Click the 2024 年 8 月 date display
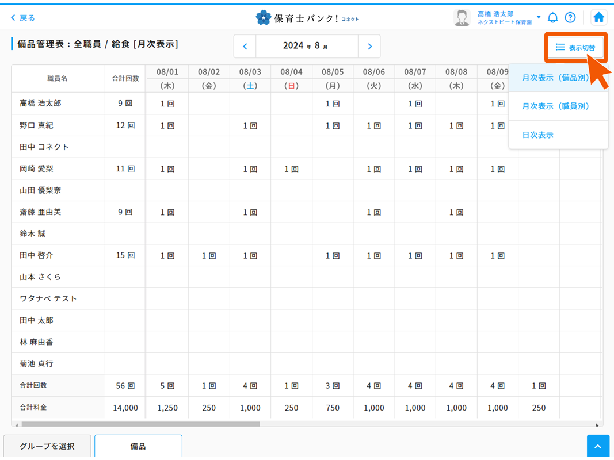Image resolution: width=614 pixels, height=460 pixels. [x=307, y=46]
